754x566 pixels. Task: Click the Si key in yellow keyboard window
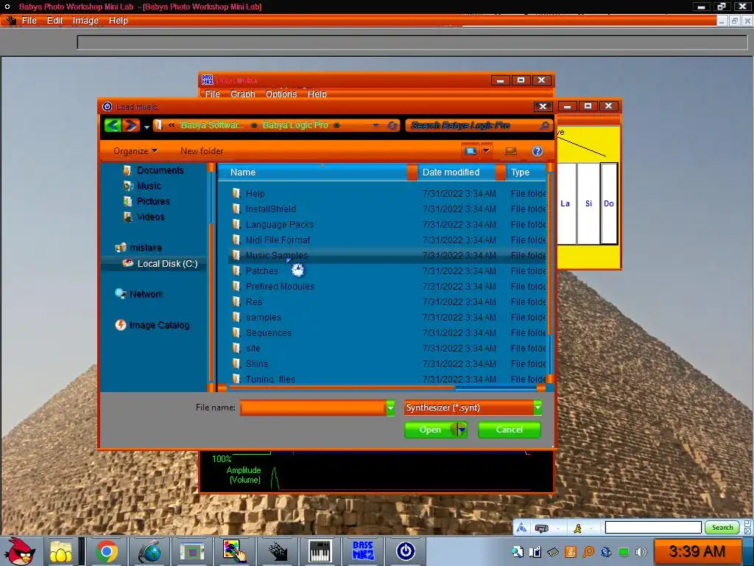tap(588, 203)
